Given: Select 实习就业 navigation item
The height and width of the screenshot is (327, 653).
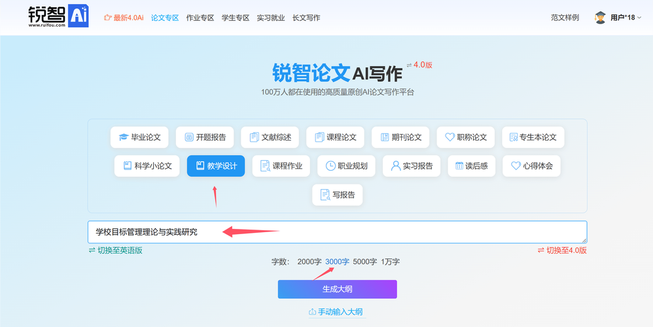Looking at the screenshot, I should pos(271,18).
